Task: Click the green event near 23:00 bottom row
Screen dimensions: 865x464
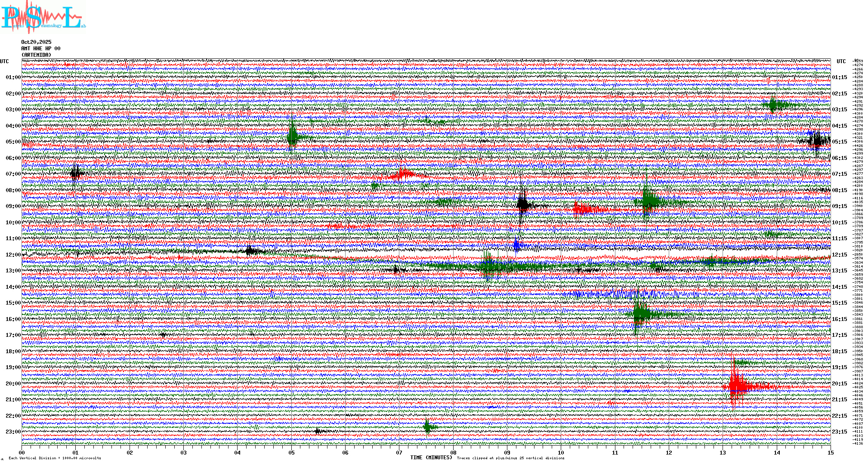Action: 427,427
